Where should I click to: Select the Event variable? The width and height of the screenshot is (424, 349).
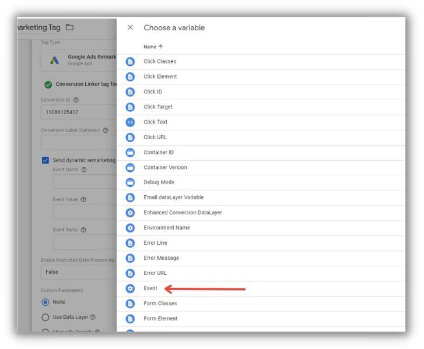point(261,288)
